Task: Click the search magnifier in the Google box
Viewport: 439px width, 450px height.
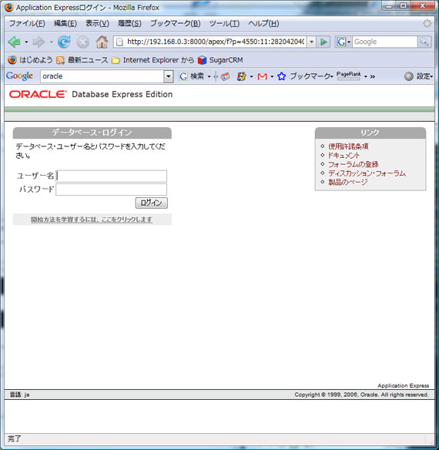Action: click(424, 42)
